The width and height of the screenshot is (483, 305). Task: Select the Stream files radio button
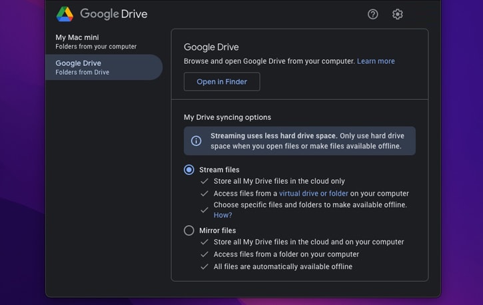pos(189,170)
